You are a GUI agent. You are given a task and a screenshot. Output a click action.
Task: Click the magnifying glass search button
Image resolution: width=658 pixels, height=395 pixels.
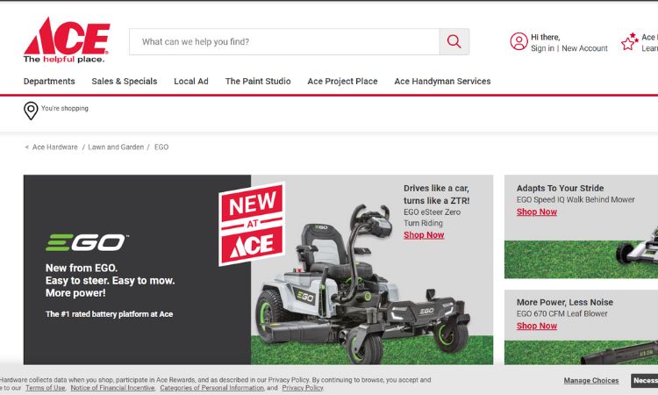pos(454,41)
